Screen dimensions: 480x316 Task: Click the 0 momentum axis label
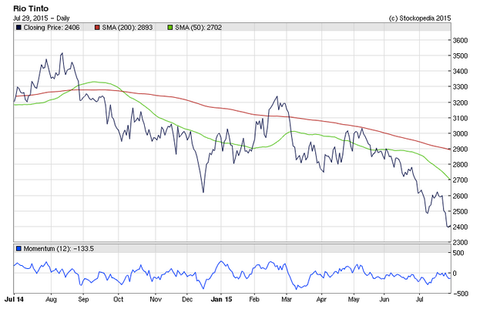click(455, 273)
